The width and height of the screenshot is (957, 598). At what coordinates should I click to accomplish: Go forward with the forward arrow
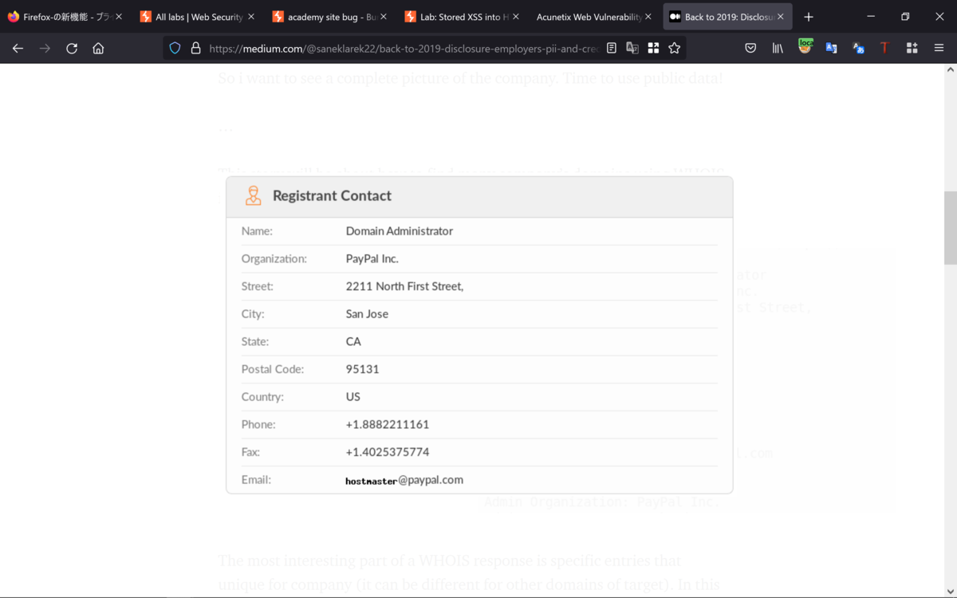pos(45,49)
